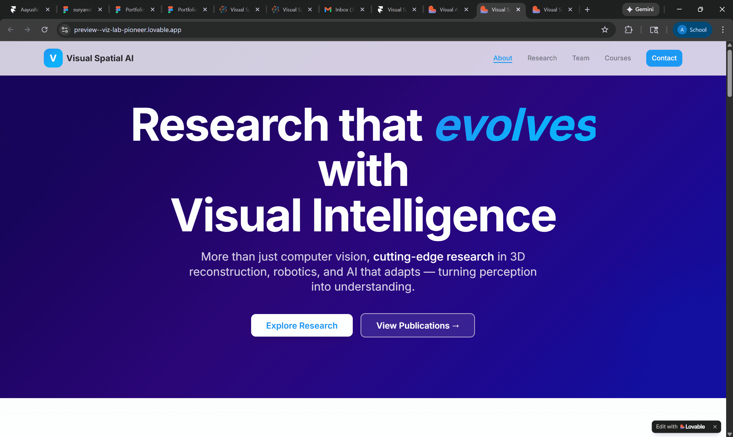Viewport: 733px width, 437px height.
Task: Open new tab with plus button
Action: point(587,10)
